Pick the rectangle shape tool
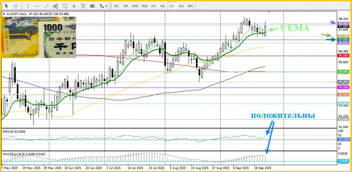This screenshot has height=172, width=352. point(93,6)
